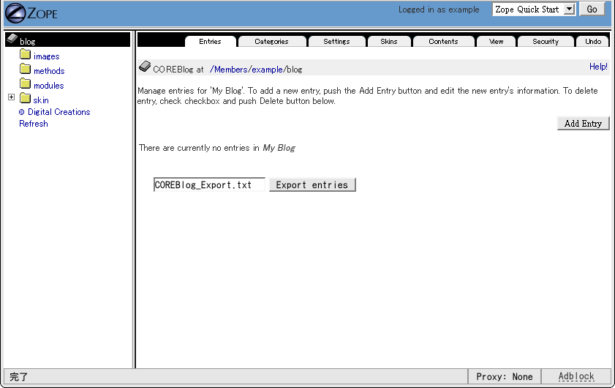This screenshot has width=615, height=388.
Task: Click the COREBlog book icon beside path
Action: 145,67
